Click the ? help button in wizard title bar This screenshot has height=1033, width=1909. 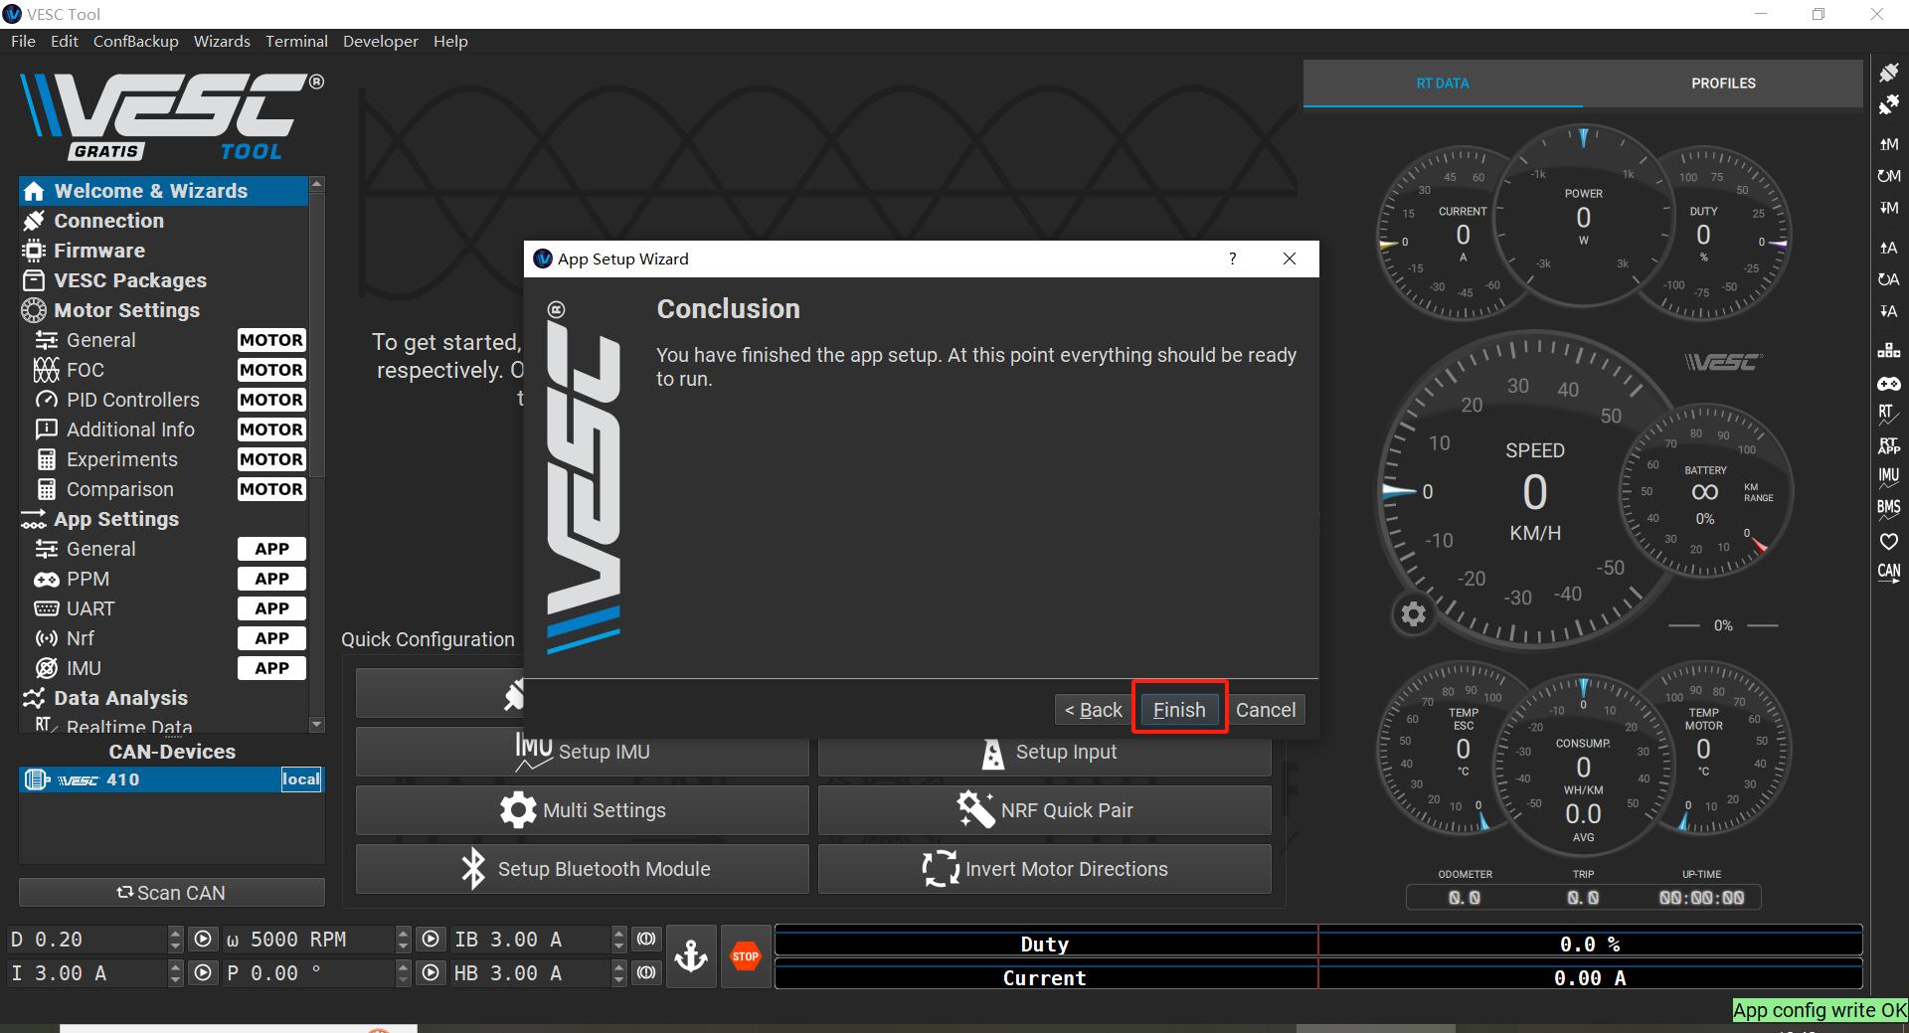[1233, 258]
